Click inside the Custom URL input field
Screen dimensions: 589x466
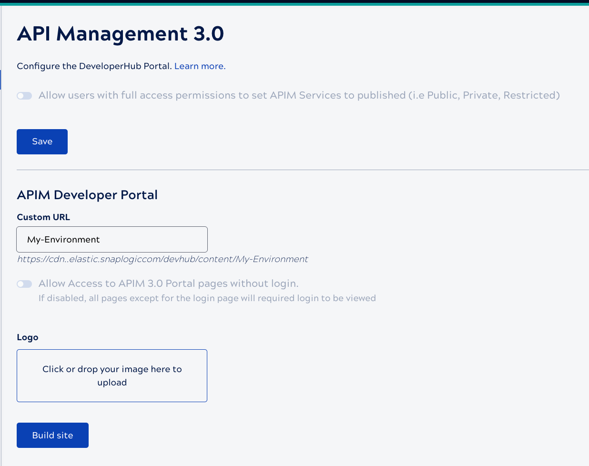click(112, 239)
